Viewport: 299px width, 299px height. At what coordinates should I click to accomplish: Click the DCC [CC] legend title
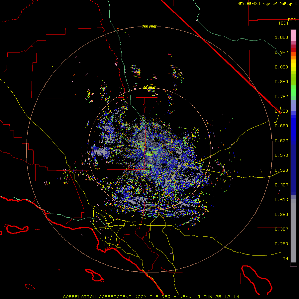click(287, 21)
